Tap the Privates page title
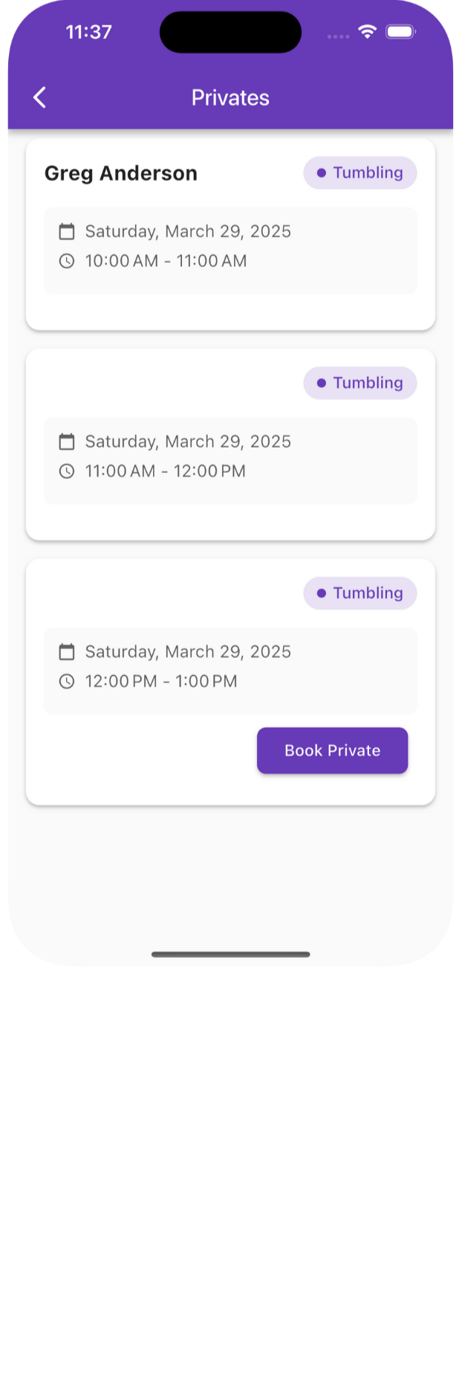 [230, 97]
